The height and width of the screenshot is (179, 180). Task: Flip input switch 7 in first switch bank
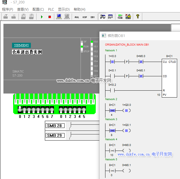(52, 110)
